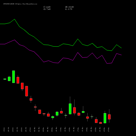Click the red candlestick for 04 Mar

pyautogui.click(x=40, y=112)
